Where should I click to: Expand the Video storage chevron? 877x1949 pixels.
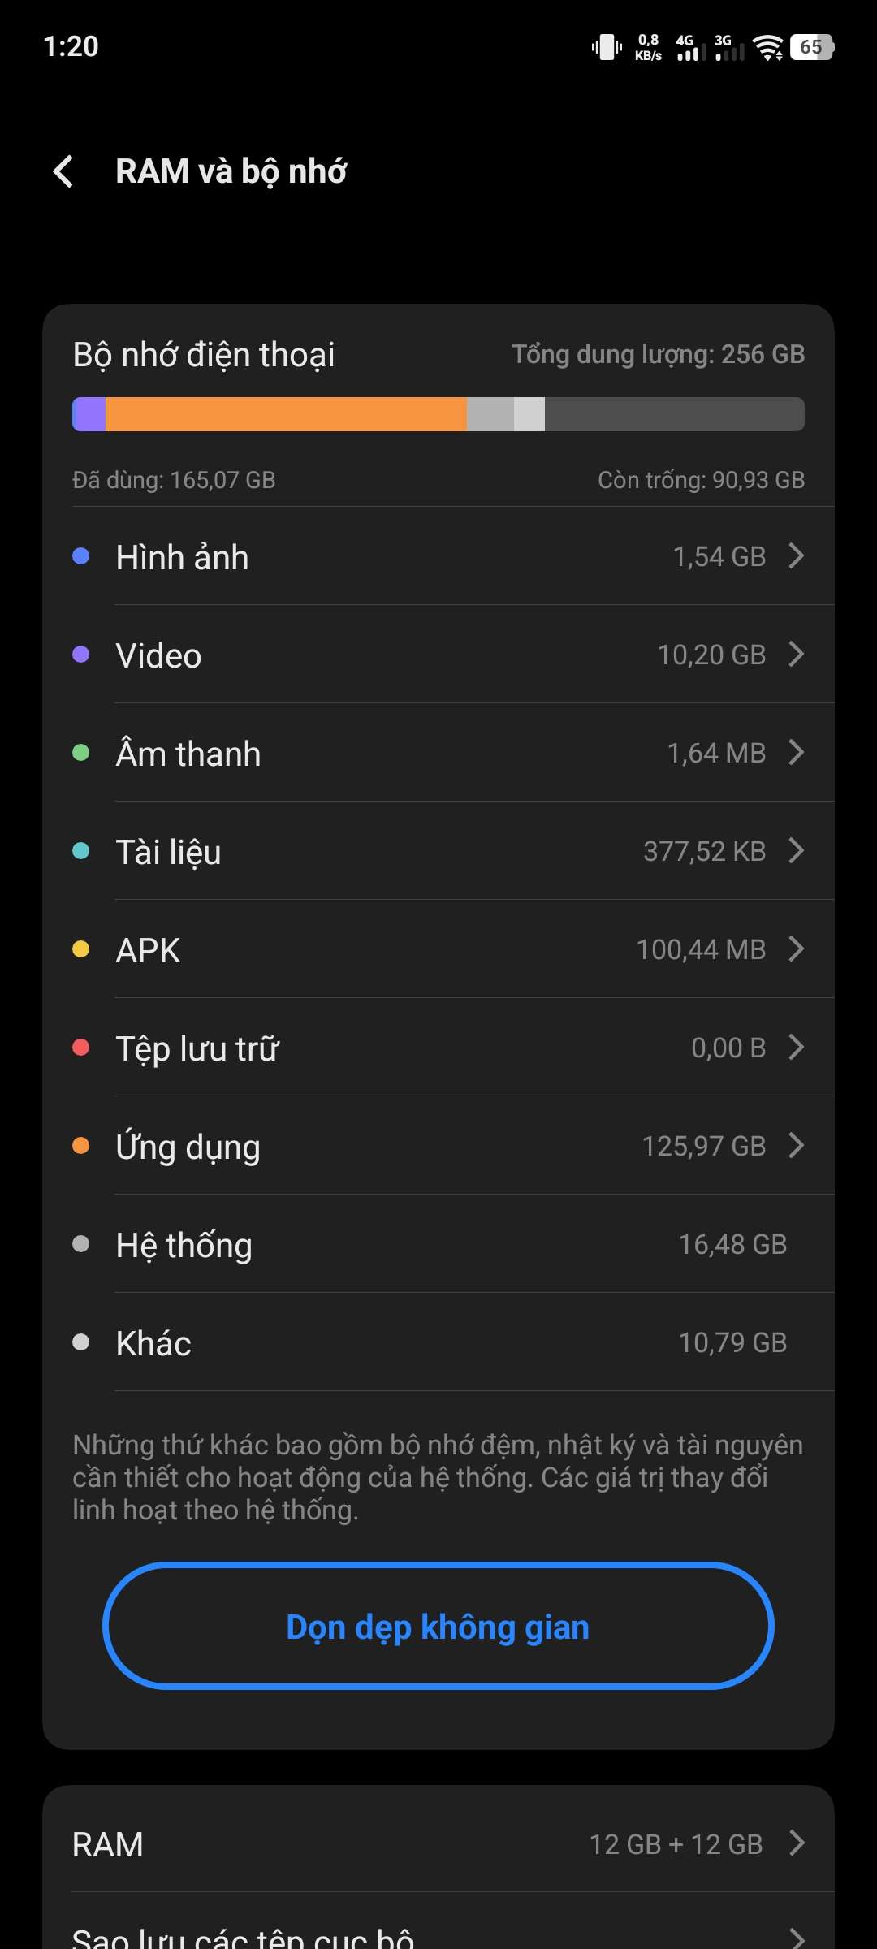pos(797,655)
